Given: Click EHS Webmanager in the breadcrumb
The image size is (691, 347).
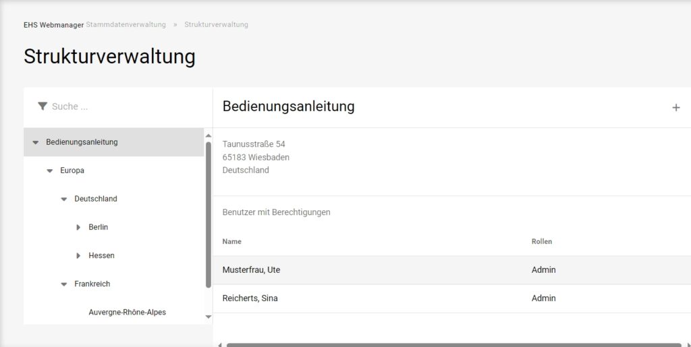Looking at the screenshot, I should [53, 25].
